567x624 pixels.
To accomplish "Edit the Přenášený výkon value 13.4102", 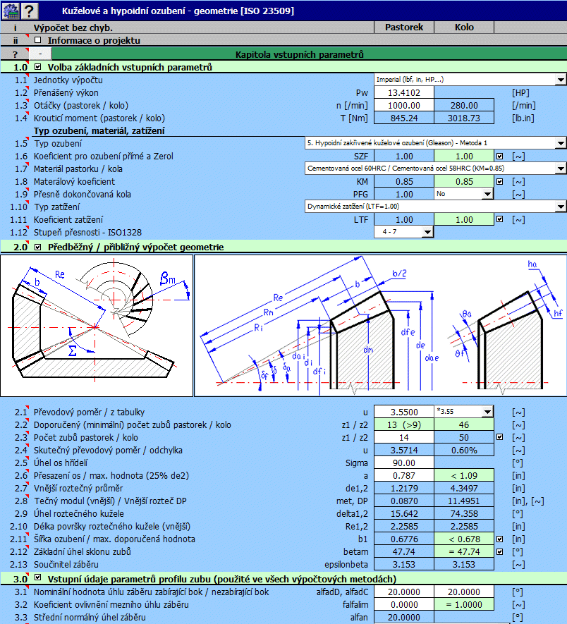I will (404, 92).
